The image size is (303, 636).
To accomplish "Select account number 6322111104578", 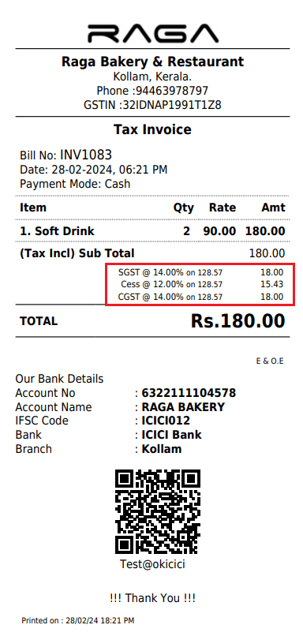I will (189, 393).
